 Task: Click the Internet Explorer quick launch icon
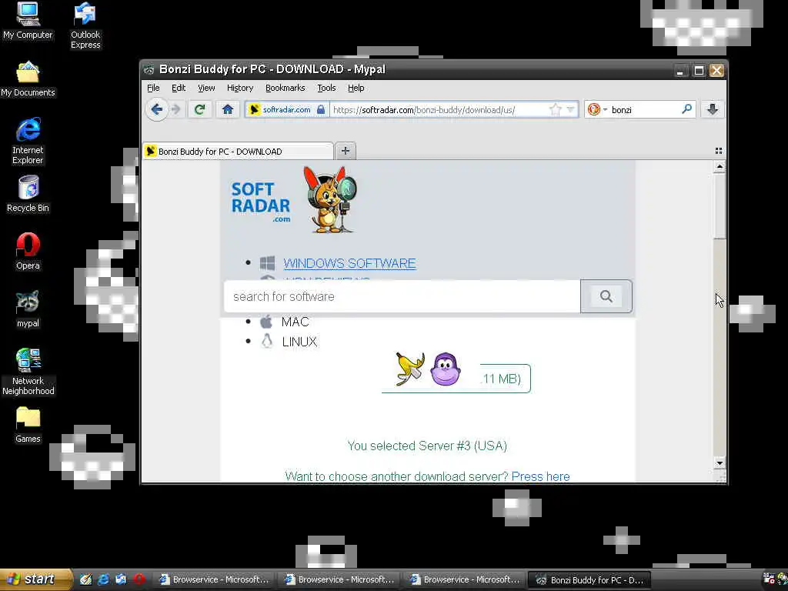coord(104,579)
